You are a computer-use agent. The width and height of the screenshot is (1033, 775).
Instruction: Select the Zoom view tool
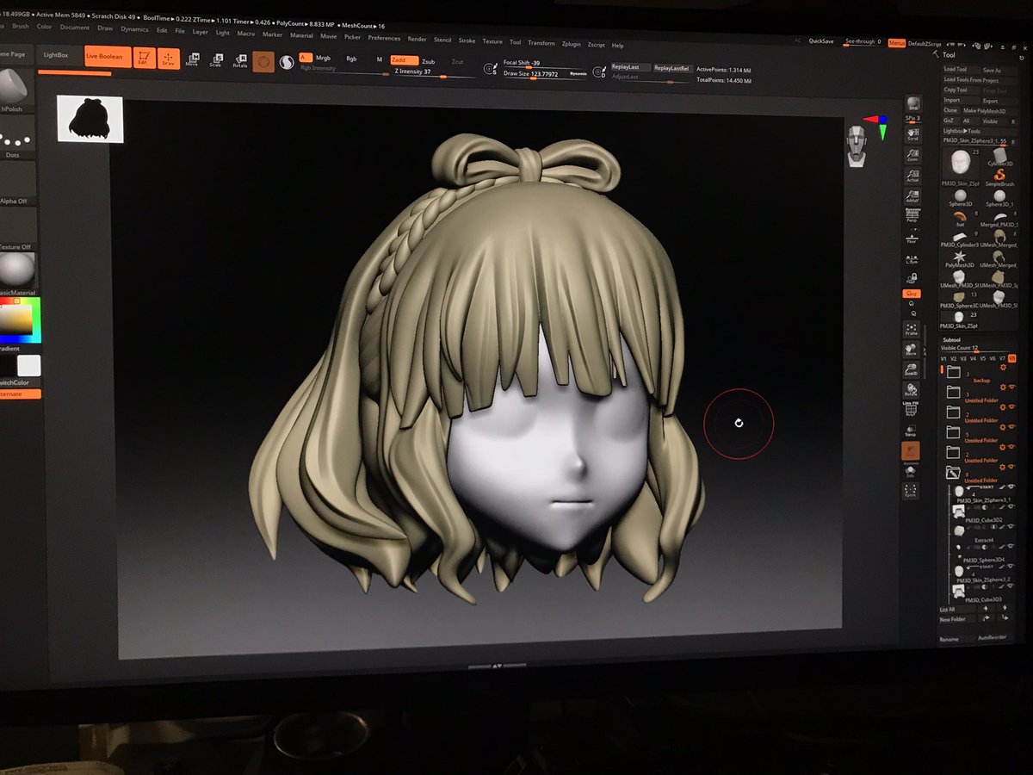(x=912, y=156)
